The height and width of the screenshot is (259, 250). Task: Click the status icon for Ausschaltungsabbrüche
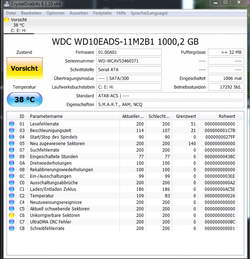pyautogui.click(x=12, y=182)
